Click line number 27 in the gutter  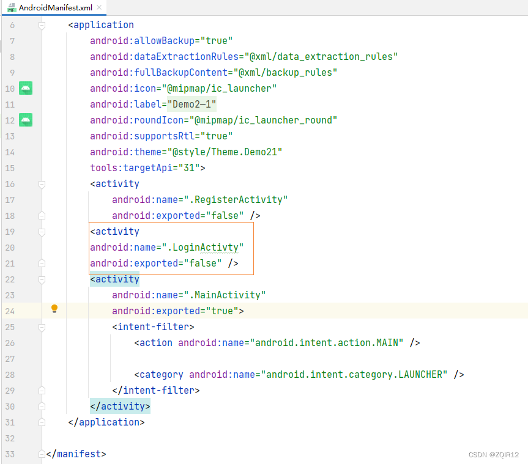[10, 359]
